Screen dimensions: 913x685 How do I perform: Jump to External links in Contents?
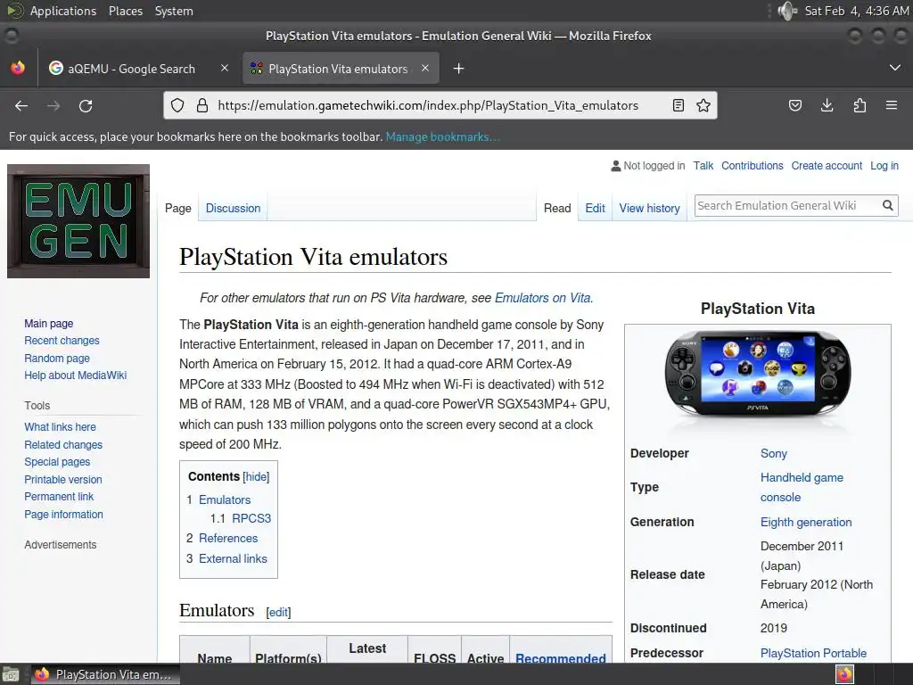[x=233, y=558]
